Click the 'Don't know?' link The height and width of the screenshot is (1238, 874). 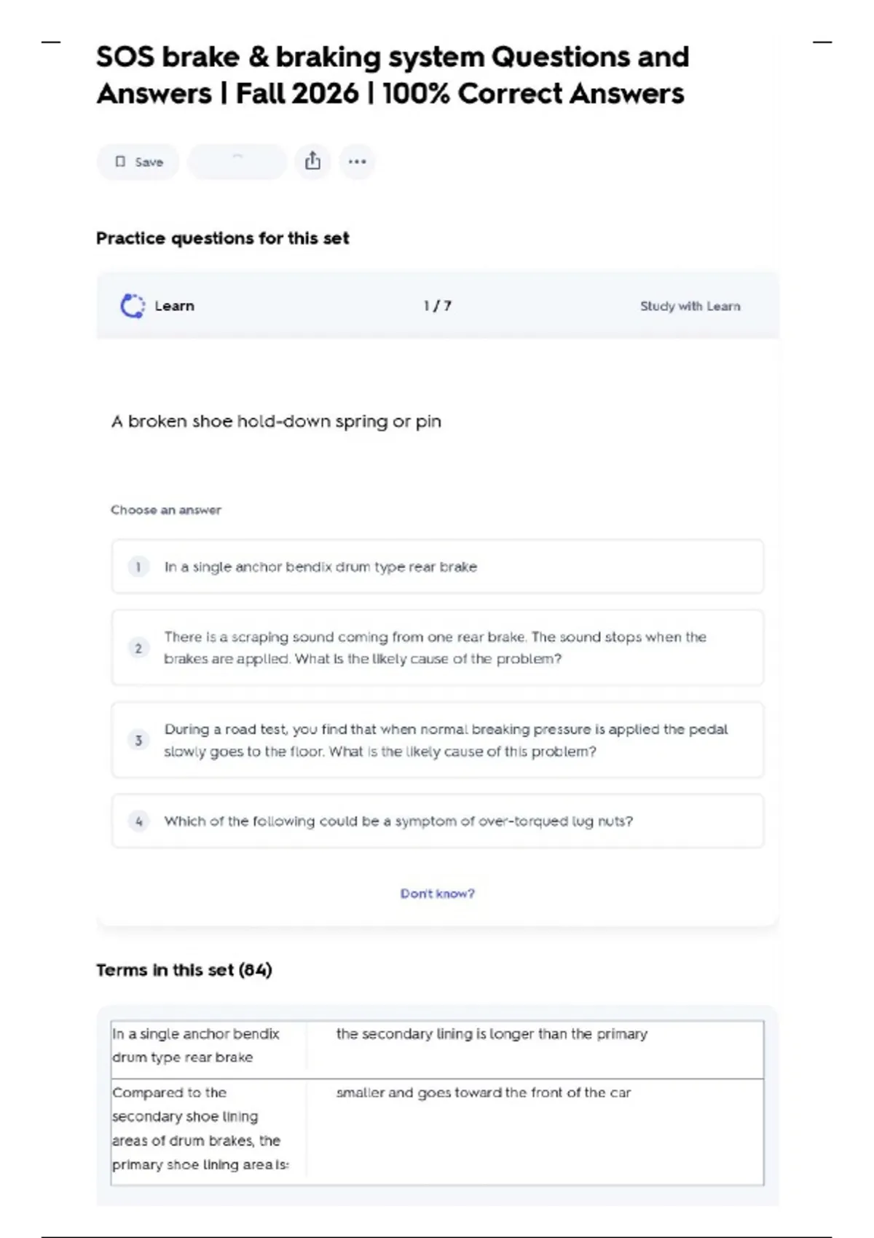[437, 894]
